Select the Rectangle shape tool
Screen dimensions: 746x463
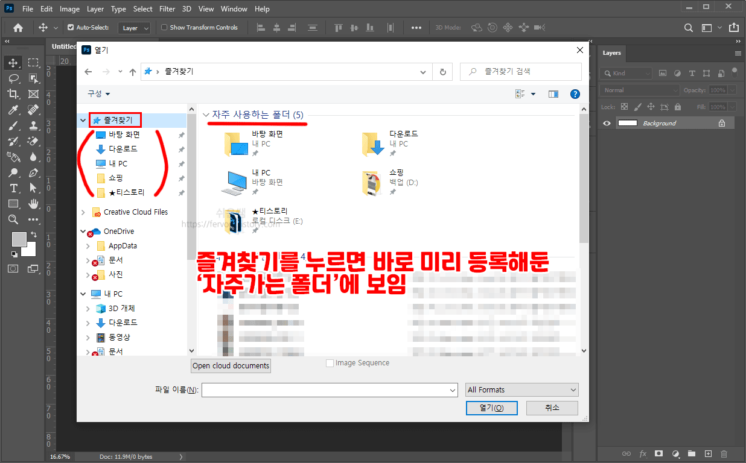13,204
